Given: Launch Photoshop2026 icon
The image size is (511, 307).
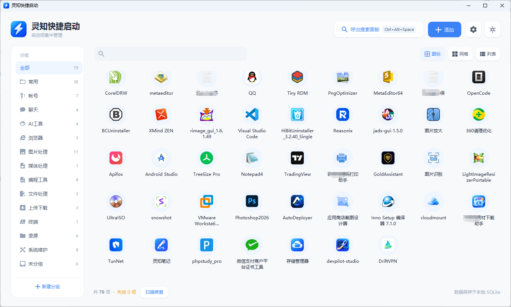Looking at the screenshot, I should coord(252,202).
